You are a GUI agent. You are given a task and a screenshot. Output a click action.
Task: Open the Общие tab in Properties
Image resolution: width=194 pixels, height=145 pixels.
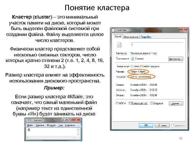click(118, 36)
